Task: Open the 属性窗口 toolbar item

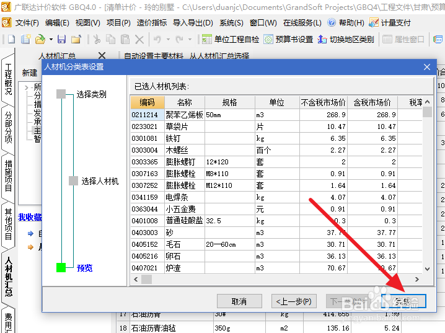Action: (x=403, y=39)
